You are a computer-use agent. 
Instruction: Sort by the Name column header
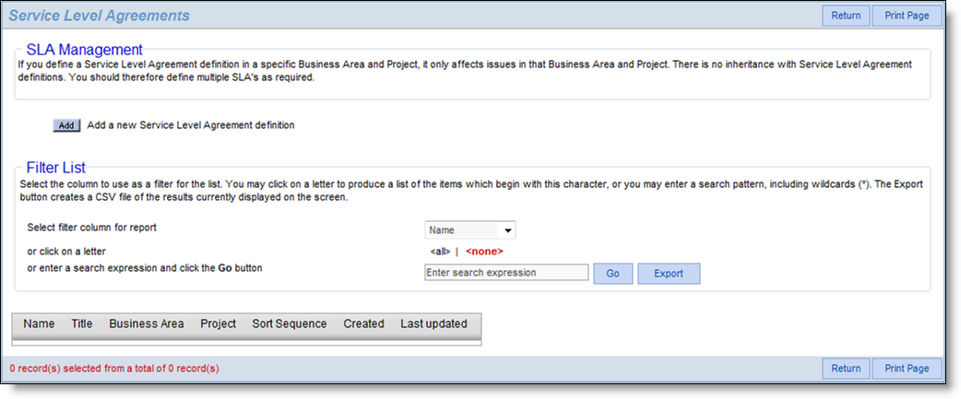40,323
